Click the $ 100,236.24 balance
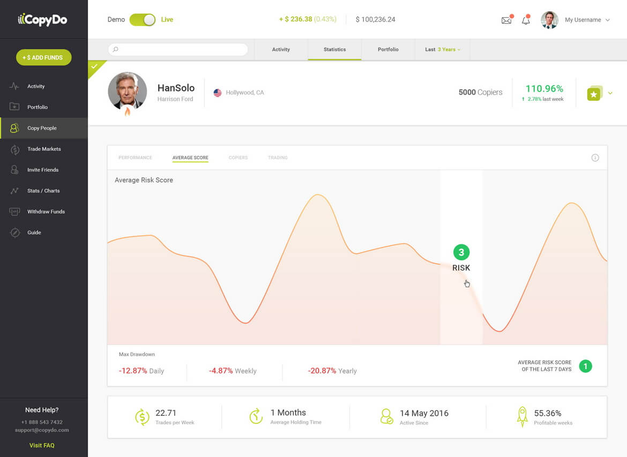 [x=375, y=20]
